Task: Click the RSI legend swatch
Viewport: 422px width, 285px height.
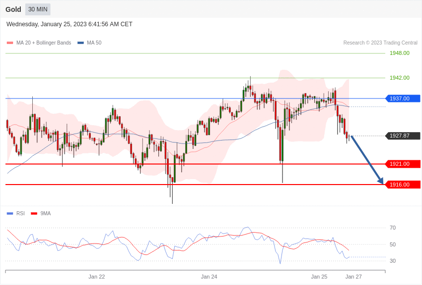Action: [10, 213]
